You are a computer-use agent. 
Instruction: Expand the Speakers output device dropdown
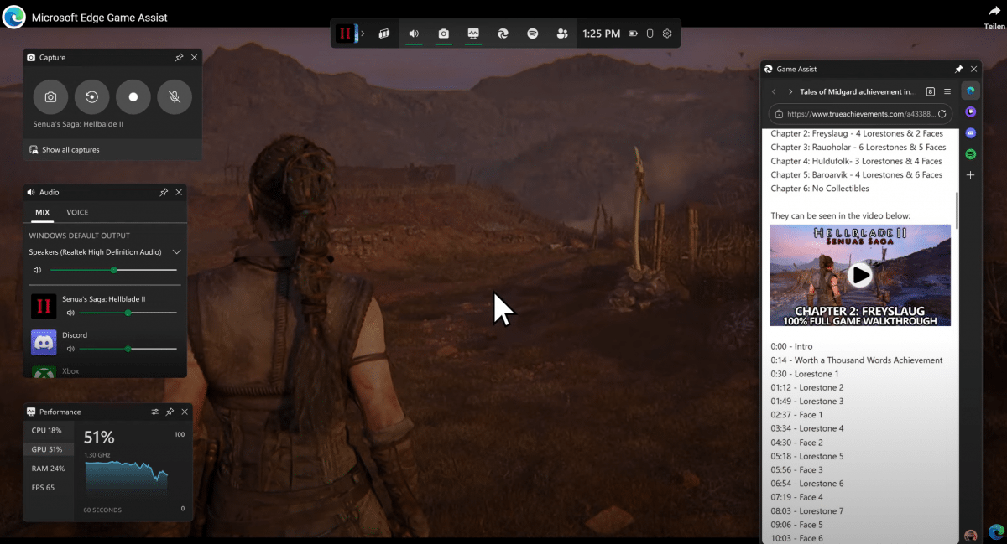[176, 251]
